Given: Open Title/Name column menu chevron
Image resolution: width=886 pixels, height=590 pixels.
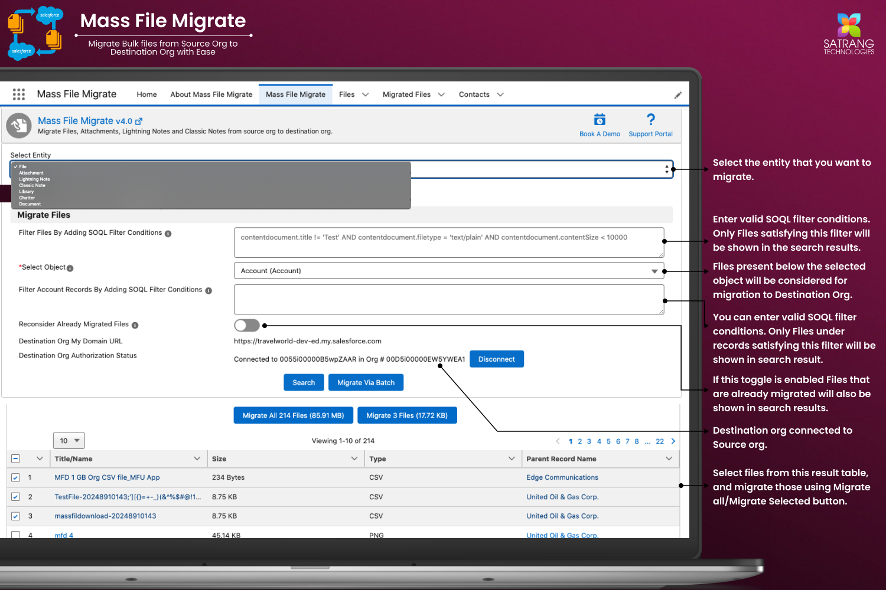Looking at the screenshot, I should [197, 458].
